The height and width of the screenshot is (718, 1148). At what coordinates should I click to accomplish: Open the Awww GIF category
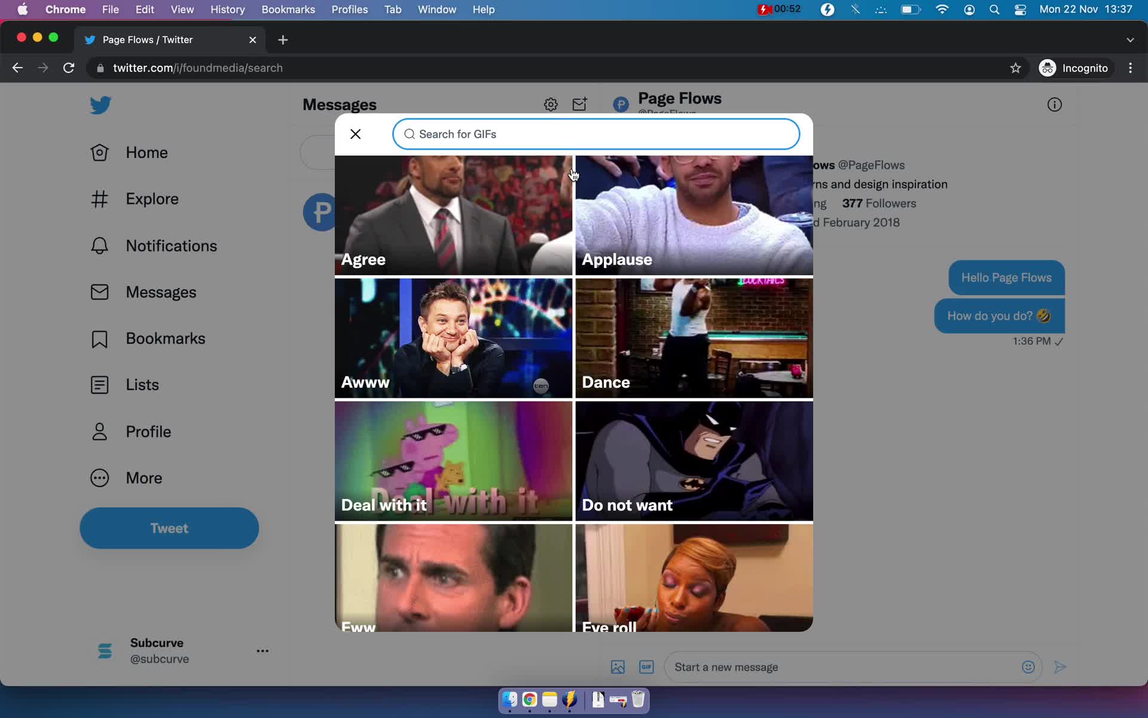pyautogui.click(x=453, y=338)
